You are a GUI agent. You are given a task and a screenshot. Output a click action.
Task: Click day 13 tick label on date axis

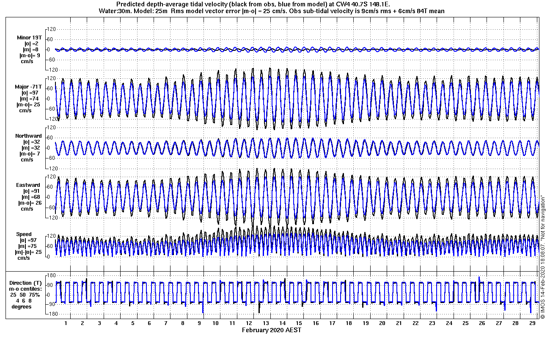pos(266,323)
